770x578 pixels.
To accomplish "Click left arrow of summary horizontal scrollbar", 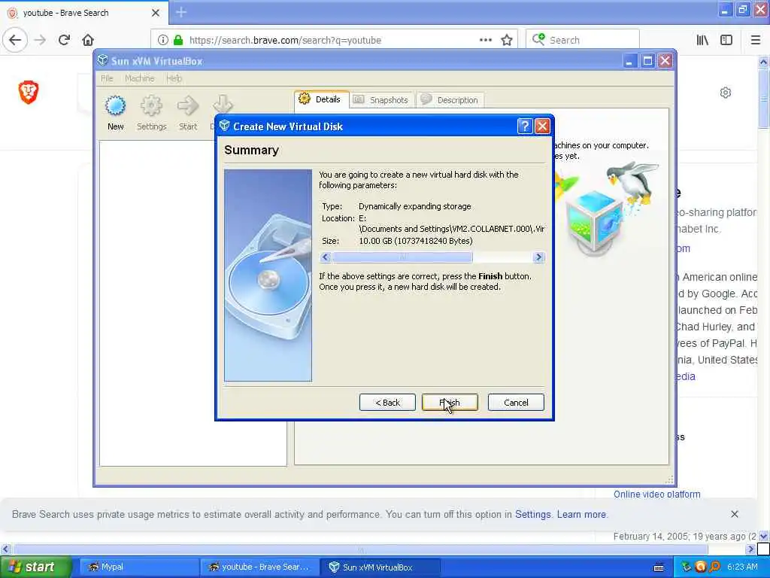I will point(325,257).
